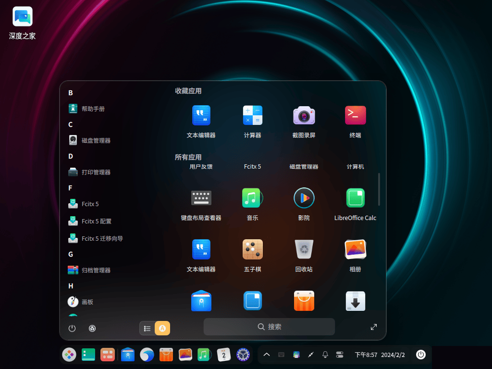Click inside the 搜索 search field
Image resolution: width=492 pixels, height=369 pixels.
[x=269, y=326]
